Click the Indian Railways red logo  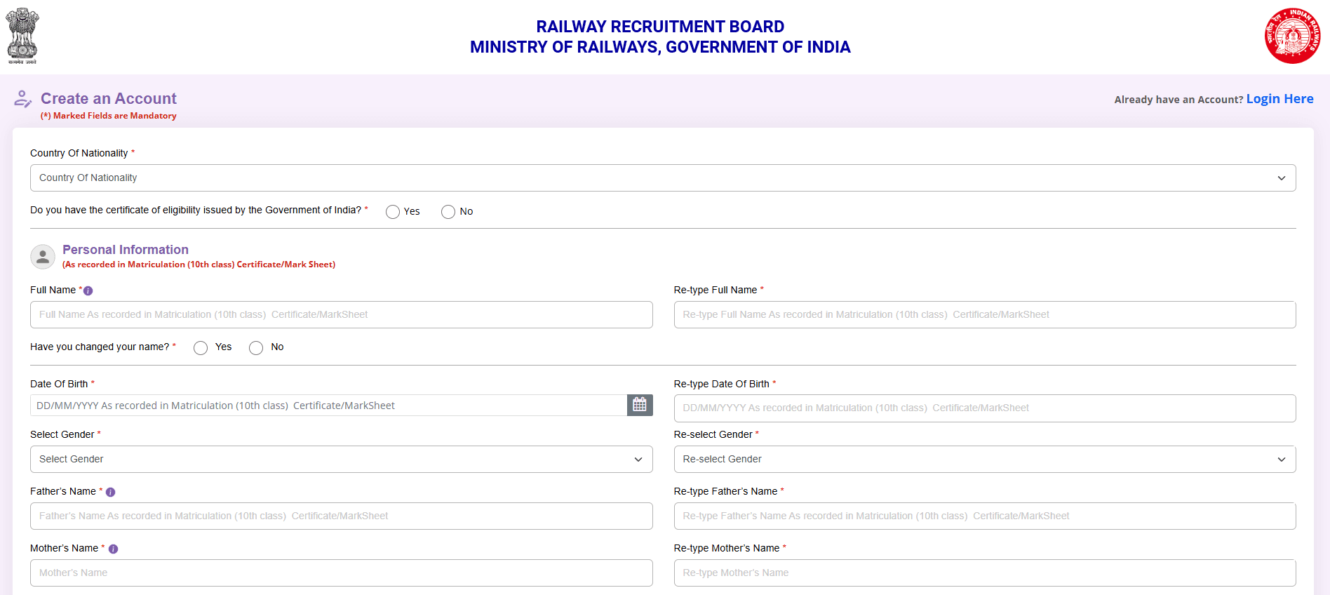click(1293, 36)
